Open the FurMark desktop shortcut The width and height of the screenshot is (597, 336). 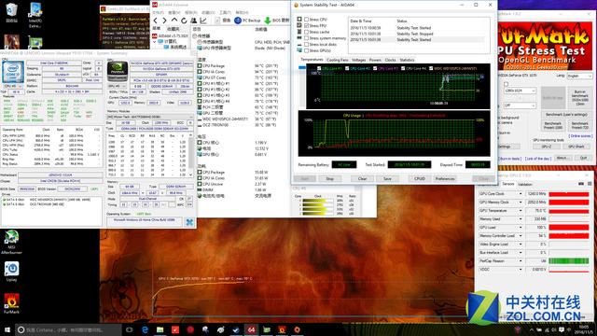(x=11, y=303)
